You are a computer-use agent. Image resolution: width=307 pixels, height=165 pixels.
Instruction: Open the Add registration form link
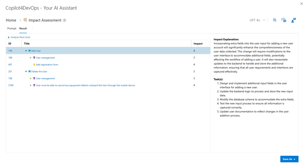pos(47,64)
